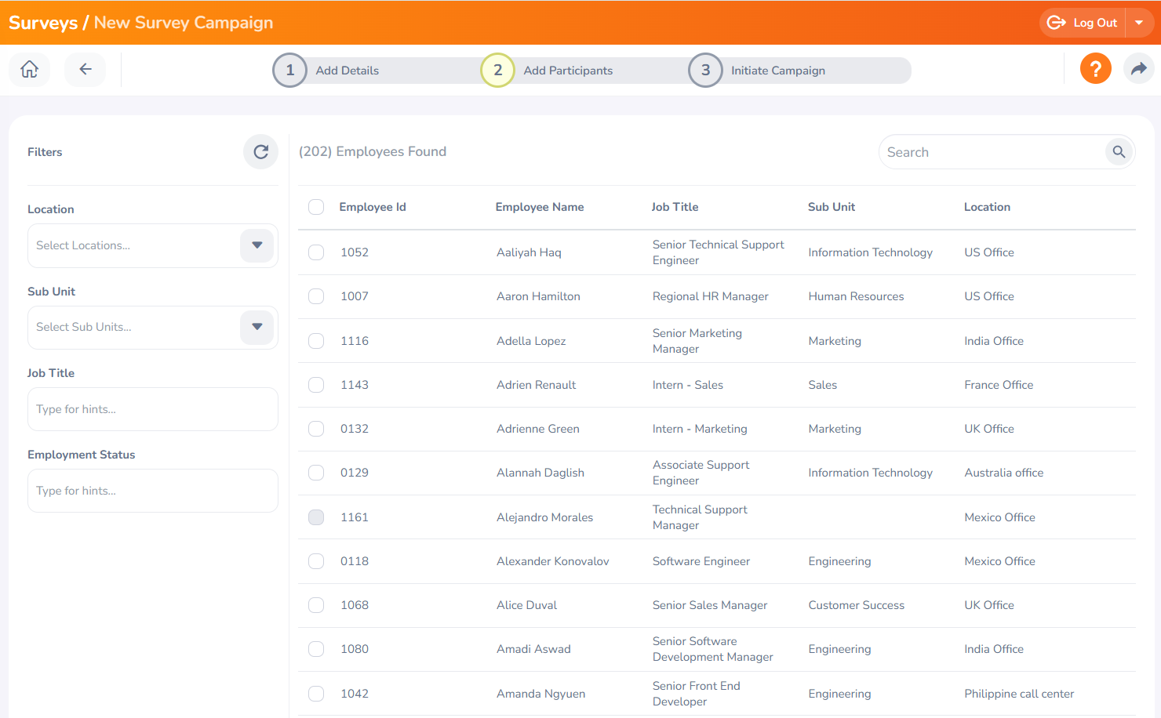The image size is (1161, 718).
Task: Click the Surveys breadcrumb link
Action: click(x=43, y=23)
